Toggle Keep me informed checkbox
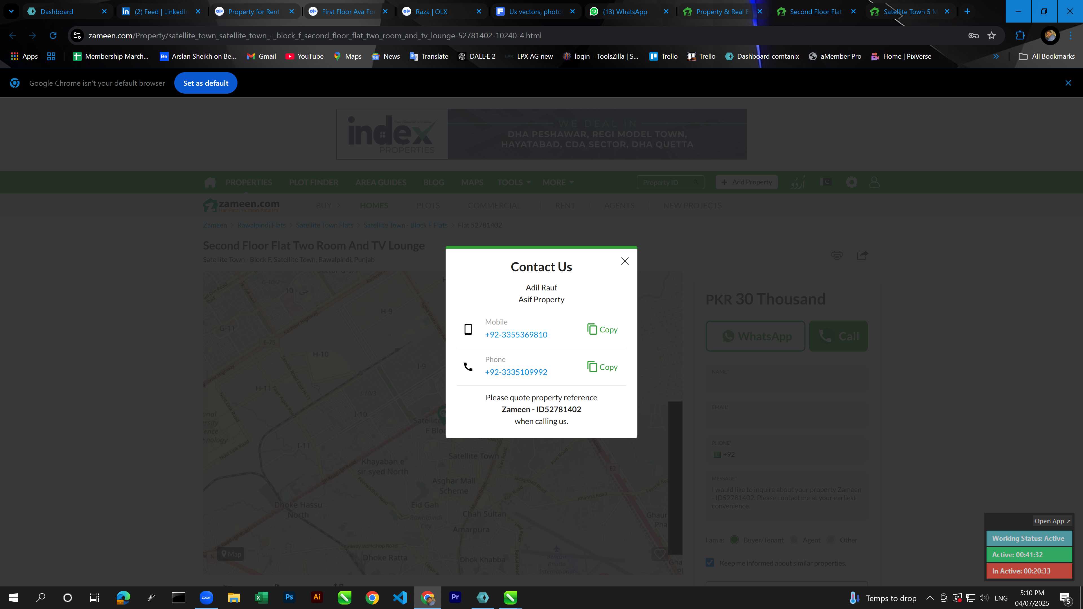The height and width of the screenshot is (609, 1083). pos(710,562)
